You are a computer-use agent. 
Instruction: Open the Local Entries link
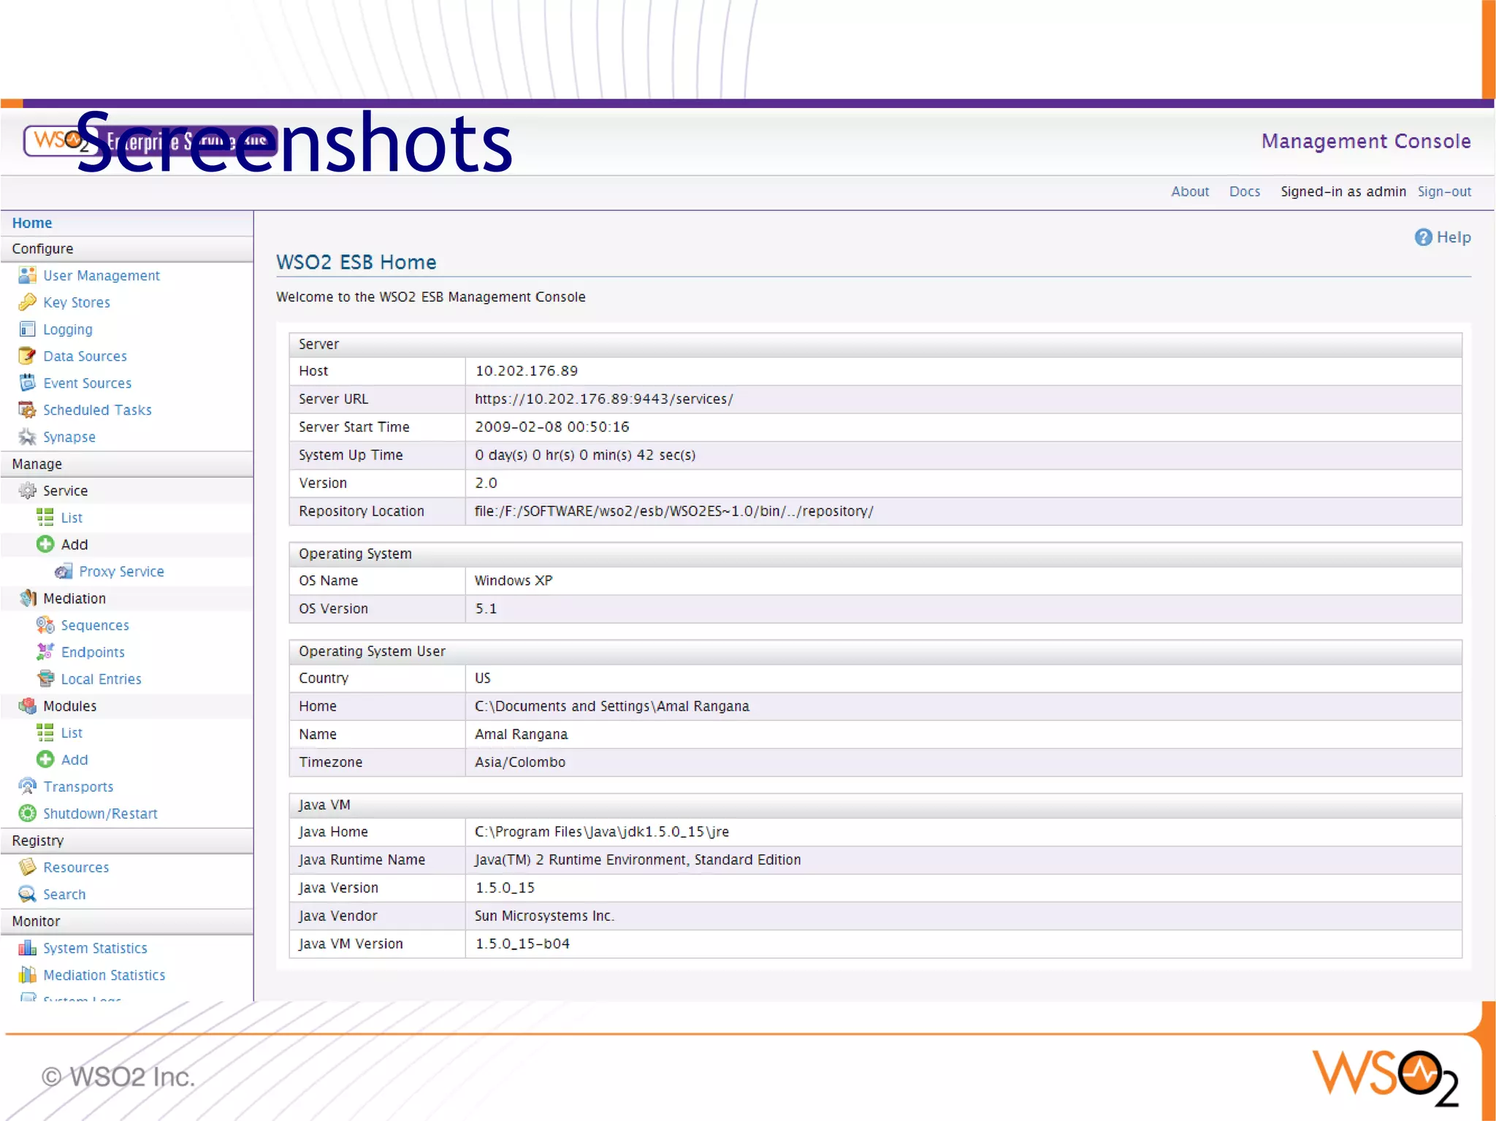tap(102, 679)
